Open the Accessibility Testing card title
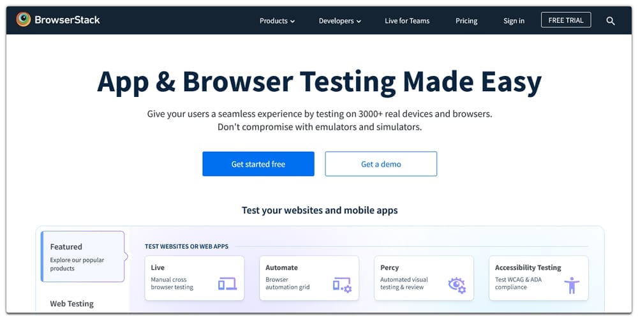Image resolution: width=638 pixels, height=319 pixels. [528, 267]
